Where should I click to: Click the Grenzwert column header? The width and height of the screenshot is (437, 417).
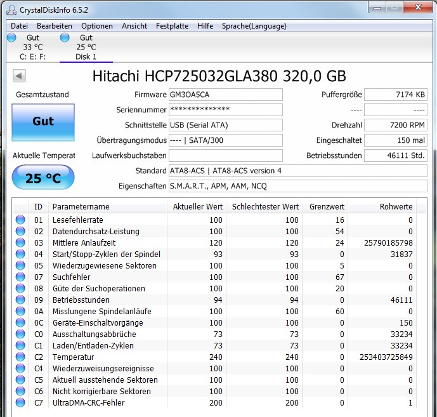[325, 207]
